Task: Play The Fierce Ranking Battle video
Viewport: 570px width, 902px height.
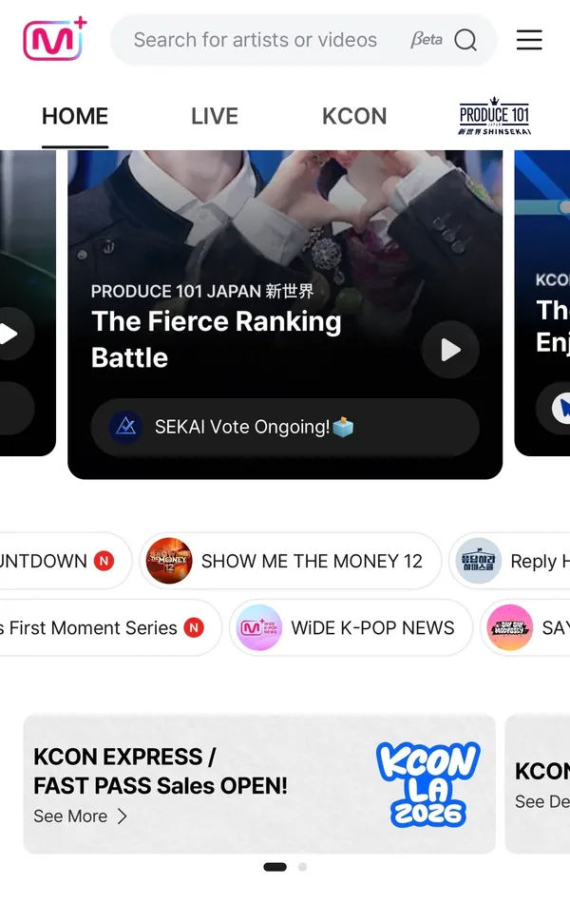Action: (450, 349)
